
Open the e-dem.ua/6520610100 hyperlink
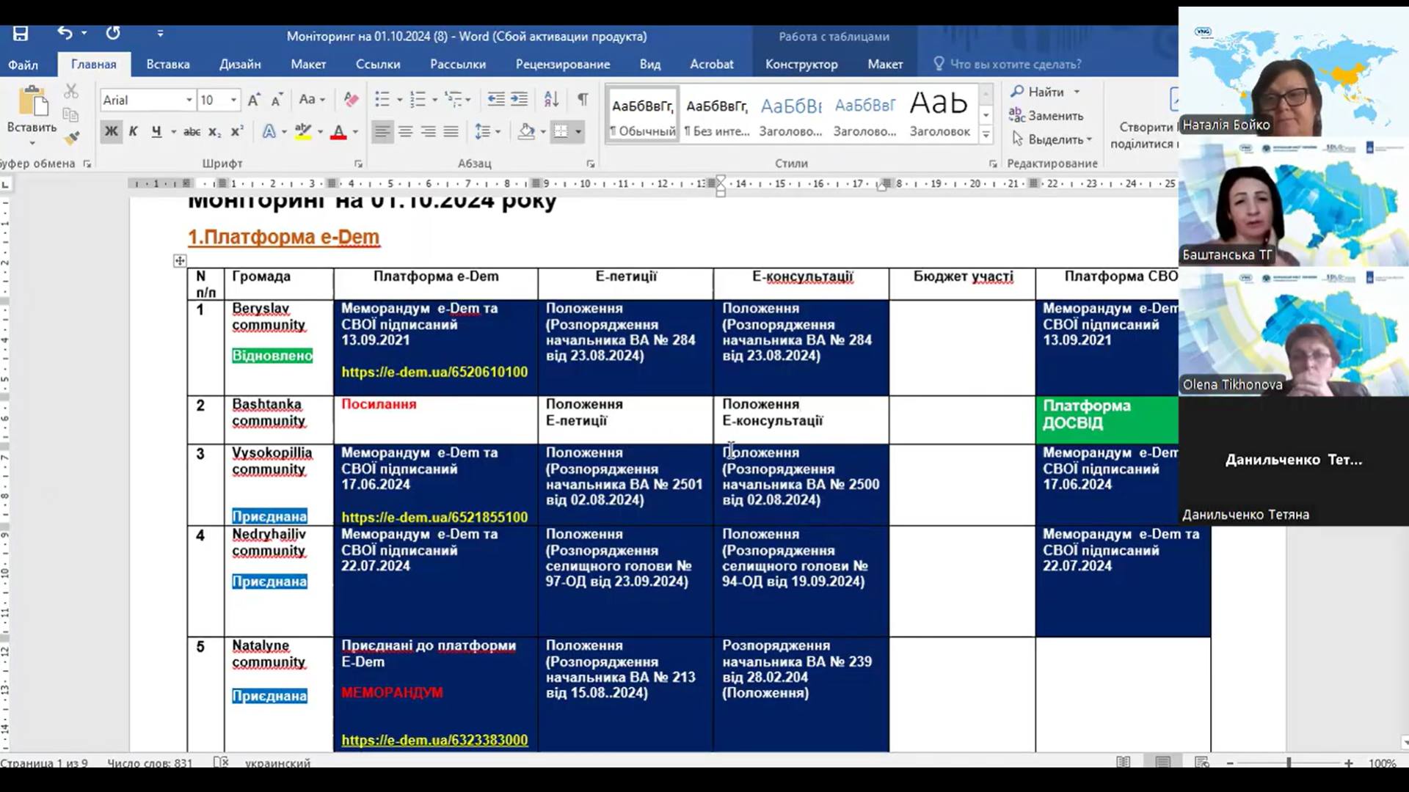tap(434, 373)
